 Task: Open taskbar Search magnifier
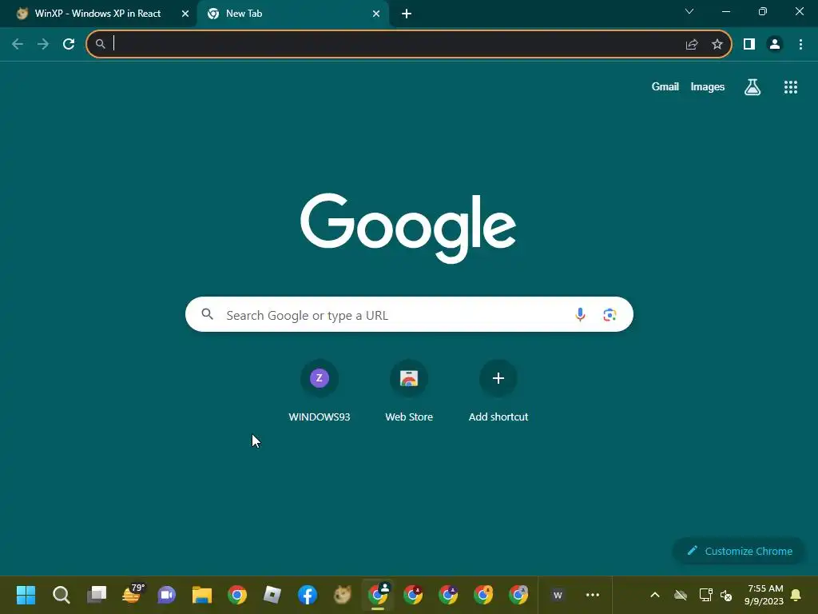click(61, 595)
